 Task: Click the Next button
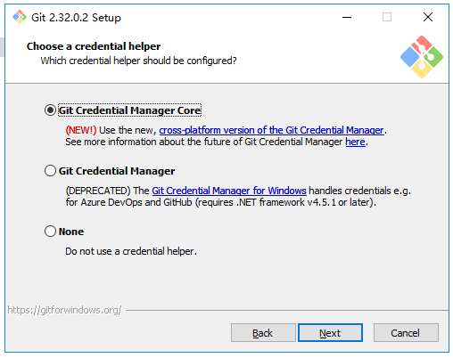(330, 333)
